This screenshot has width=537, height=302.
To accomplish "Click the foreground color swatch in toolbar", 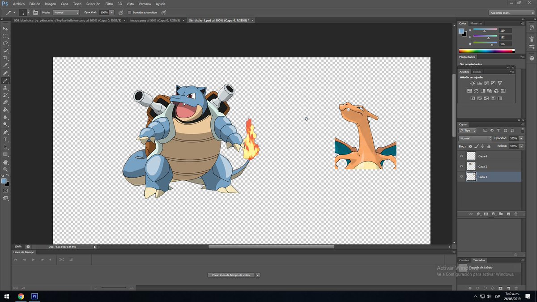I will (x=4, y=181).
